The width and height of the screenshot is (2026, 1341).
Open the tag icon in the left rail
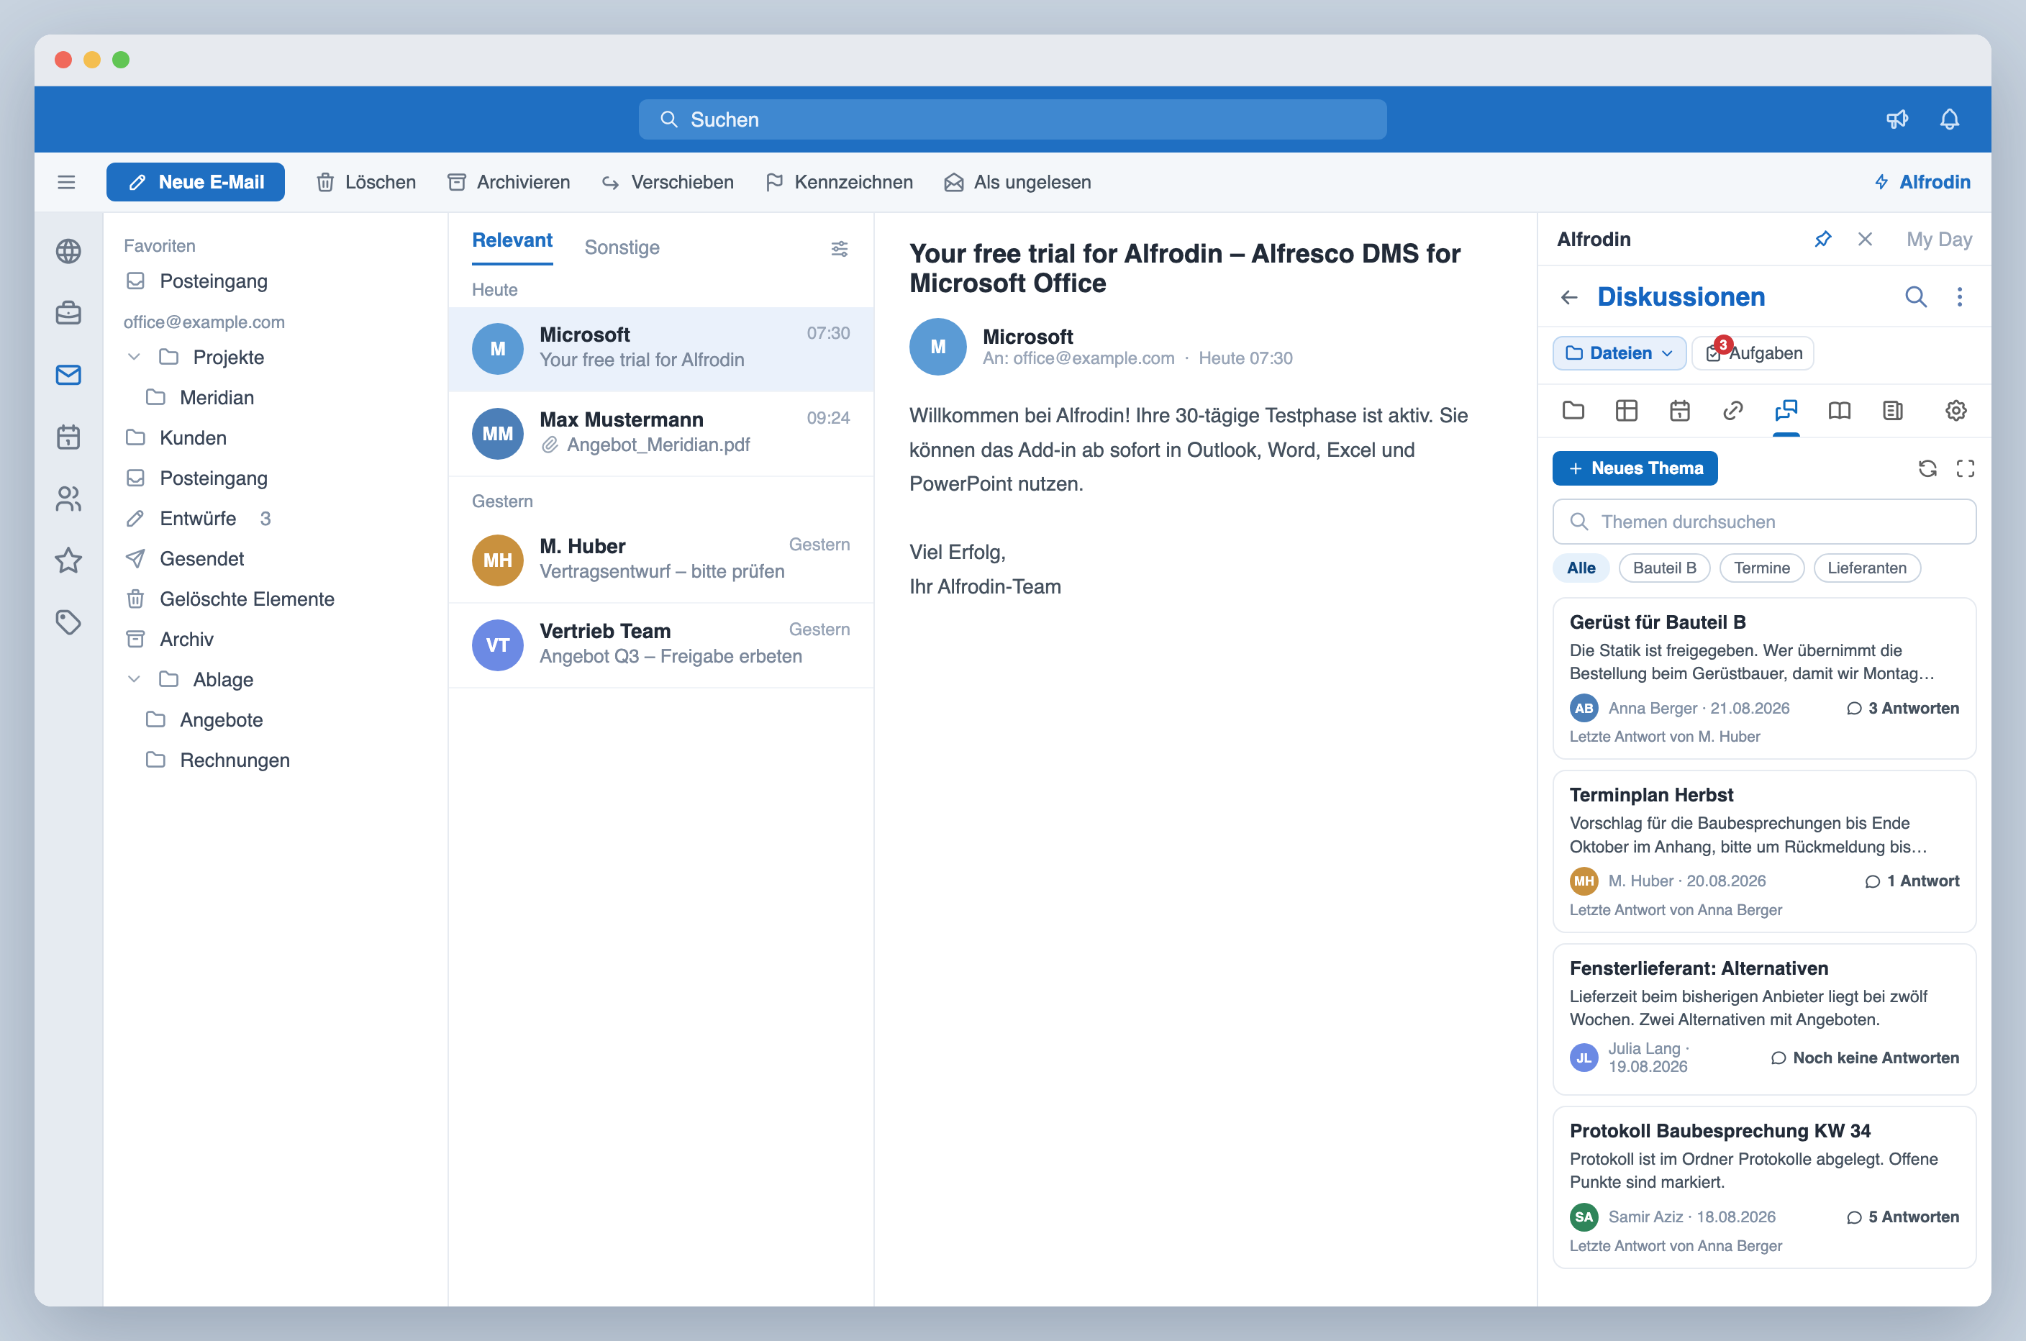[x=68, y=622]
